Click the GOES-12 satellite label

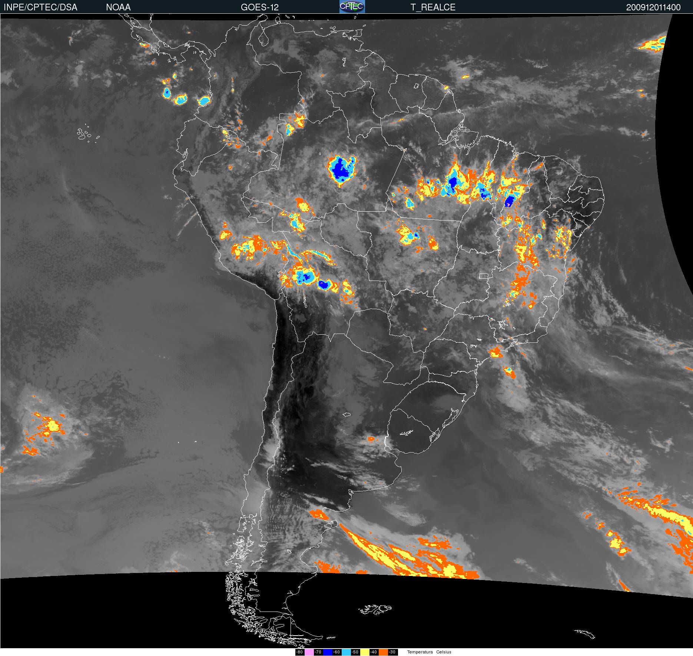[x=259, y=7]
